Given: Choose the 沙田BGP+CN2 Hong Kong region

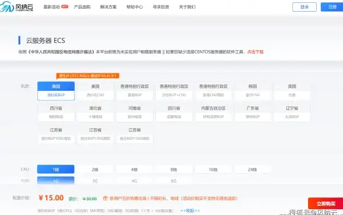Looking at the screenshot, I should 174,91.
